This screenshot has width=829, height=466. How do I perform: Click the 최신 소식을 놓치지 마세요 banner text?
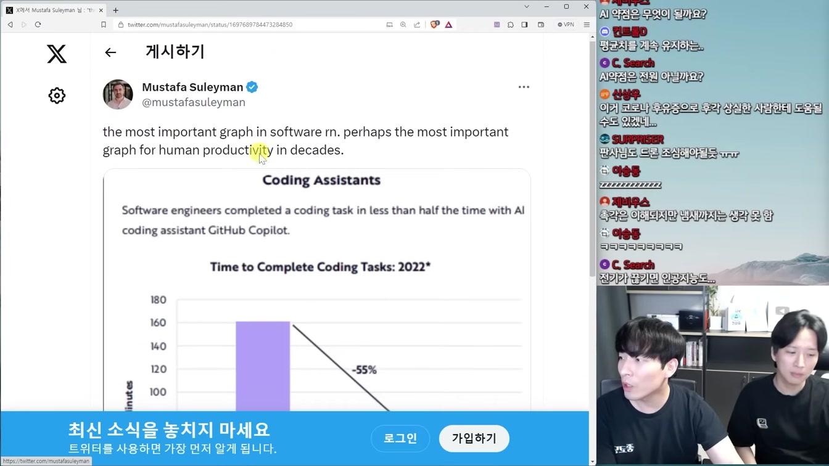(x=169, y=430)
